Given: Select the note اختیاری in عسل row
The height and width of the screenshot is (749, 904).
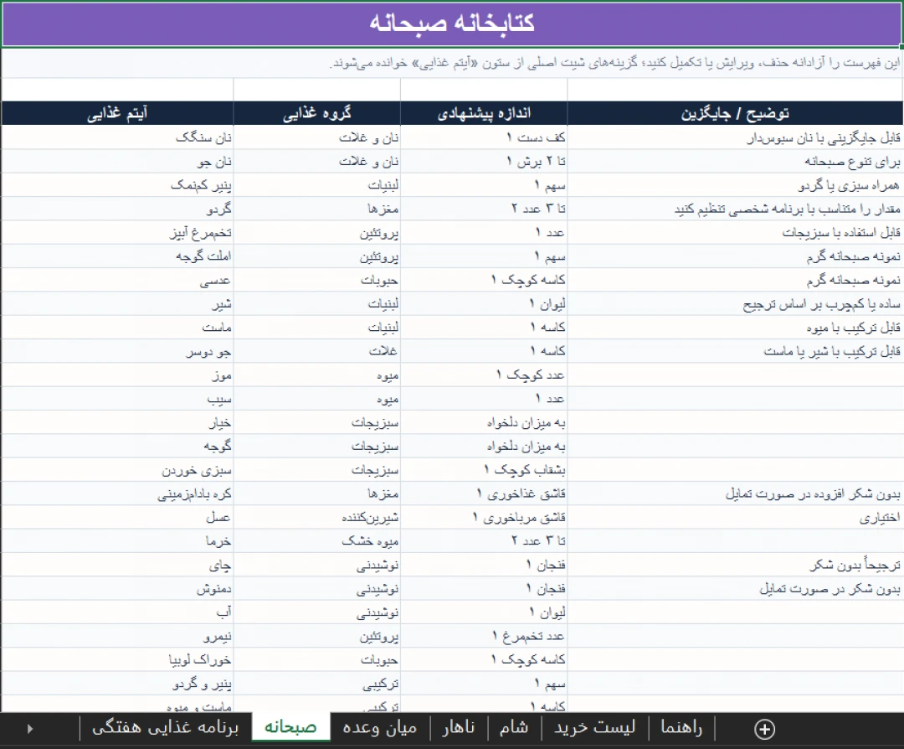Looking at the screenshot, I should tap(735, 517).
